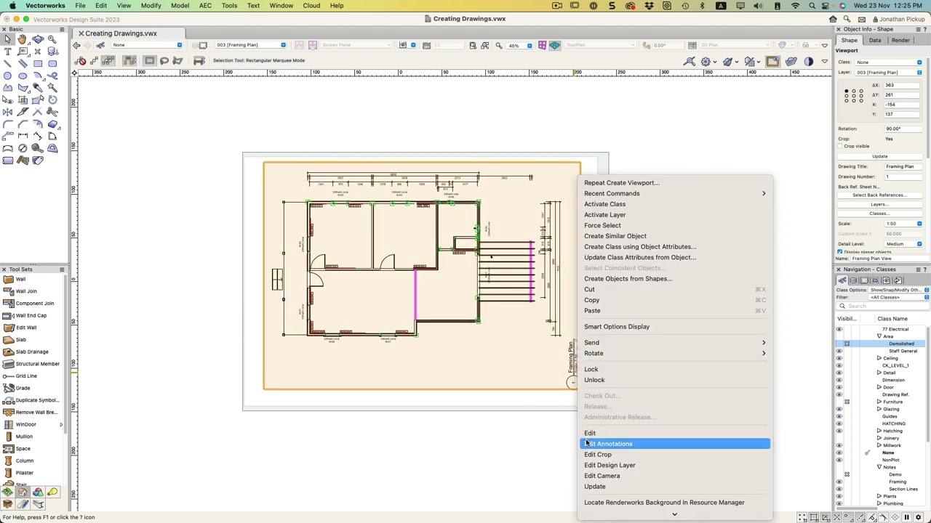Select the Flyover tool
This screenshot has width=931, height=523.
tap(38, 39)
